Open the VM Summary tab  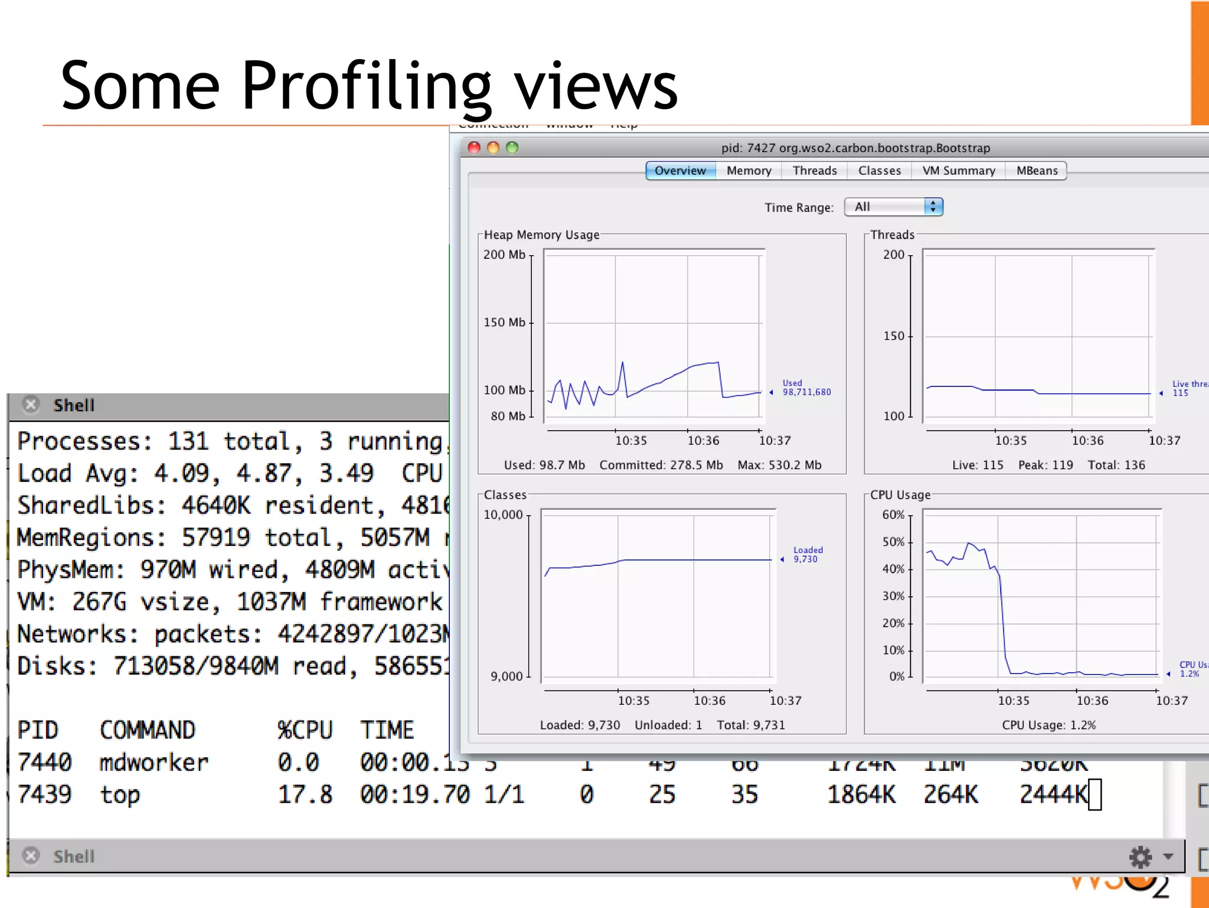(959, 171)
